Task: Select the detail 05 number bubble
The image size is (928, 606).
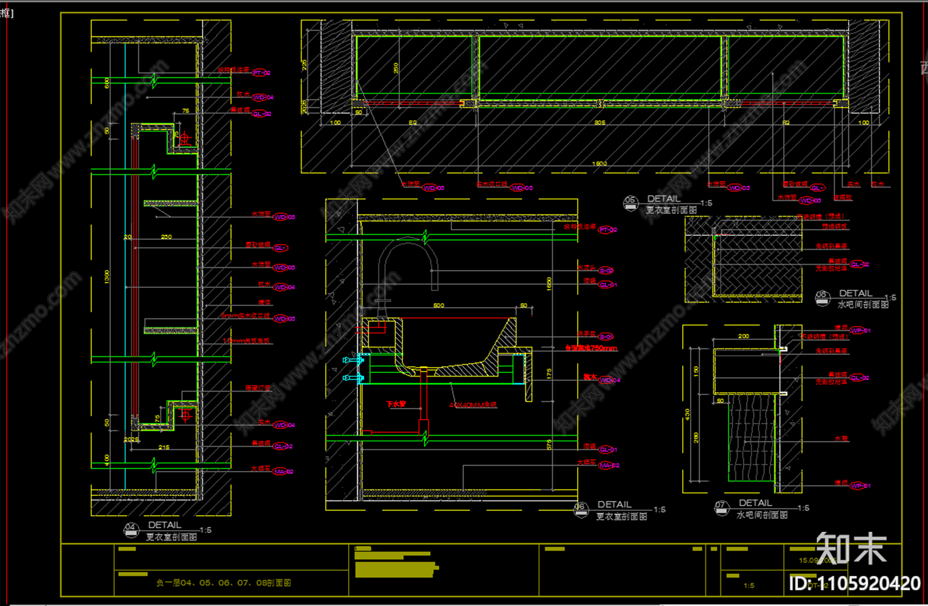Action: coord(630,203)
